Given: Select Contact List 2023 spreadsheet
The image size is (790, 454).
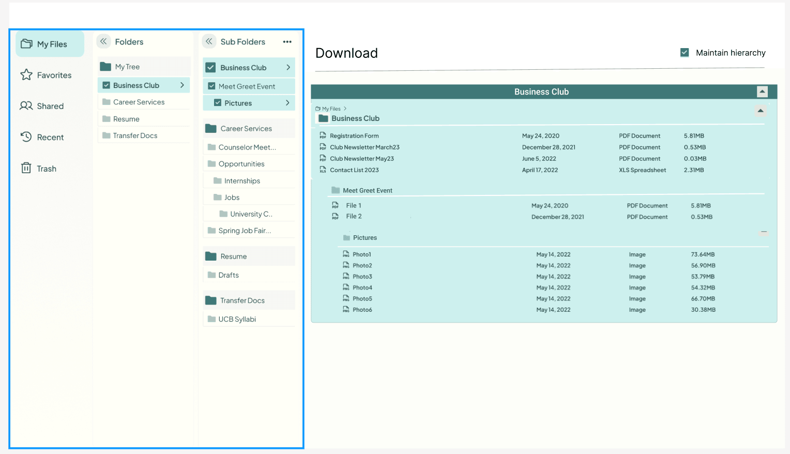Looking at the screenshot, I should click(x=354, y=170).
